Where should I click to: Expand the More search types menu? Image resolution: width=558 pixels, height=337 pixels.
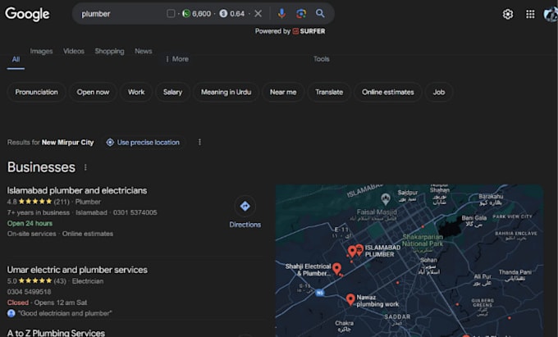[x=177, y=59]
